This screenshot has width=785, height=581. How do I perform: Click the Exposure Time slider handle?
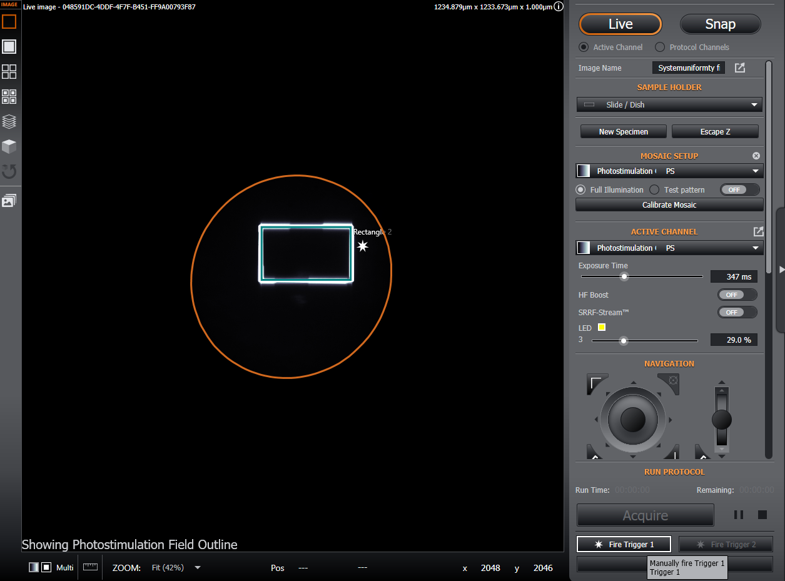pyautogui.click(x=624, y=276)
